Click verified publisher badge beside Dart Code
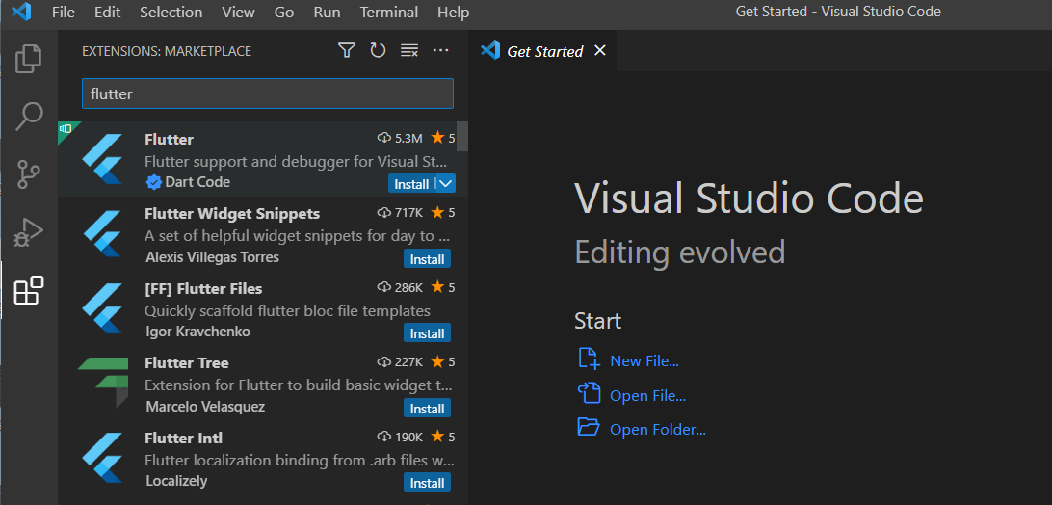This screenshot has width=1052, height=505. (x=153, y=182)
